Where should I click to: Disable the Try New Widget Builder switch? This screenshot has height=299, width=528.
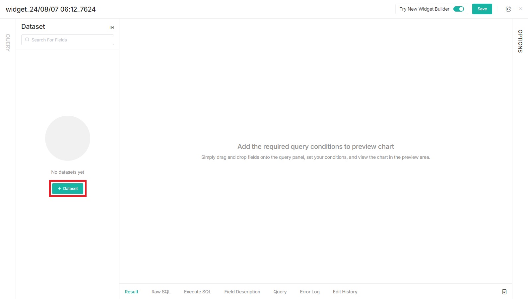(459, 9)
